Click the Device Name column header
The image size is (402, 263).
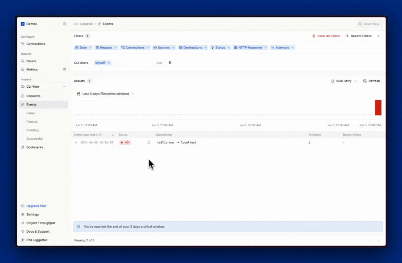[352, 135]
